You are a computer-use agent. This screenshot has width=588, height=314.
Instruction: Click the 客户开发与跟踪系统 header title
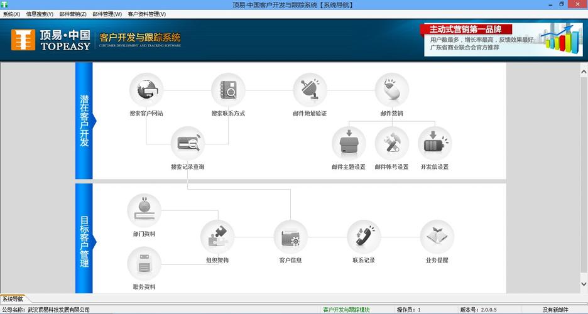coord(140,38)
